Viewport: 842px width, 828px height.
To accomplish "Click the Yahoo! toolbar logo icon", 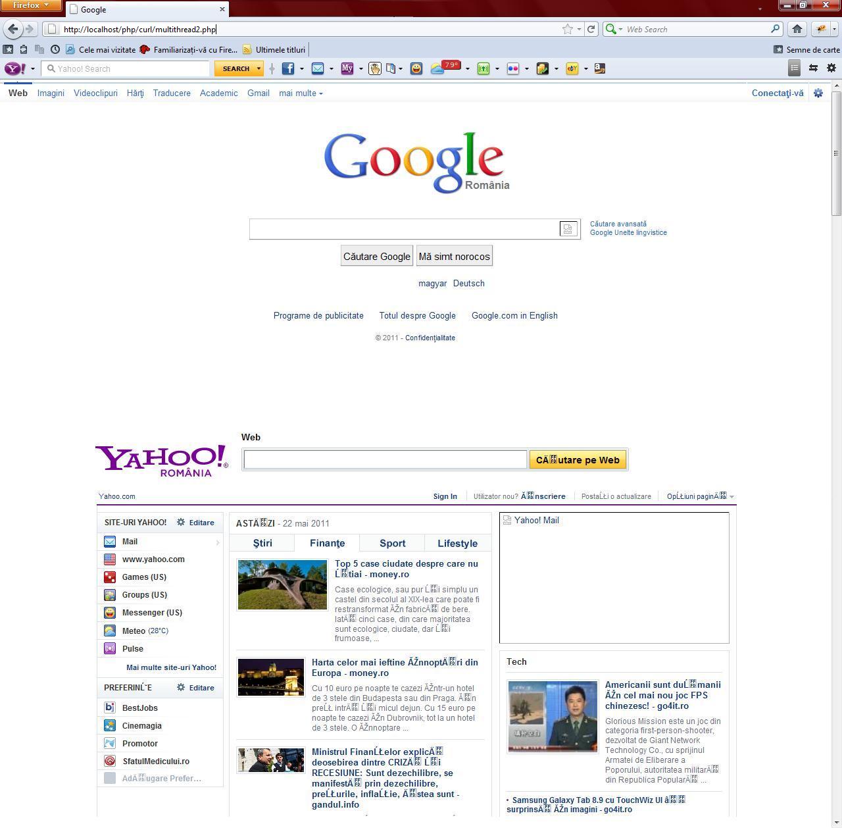I will pyautogui.click(x=14, y=68).
